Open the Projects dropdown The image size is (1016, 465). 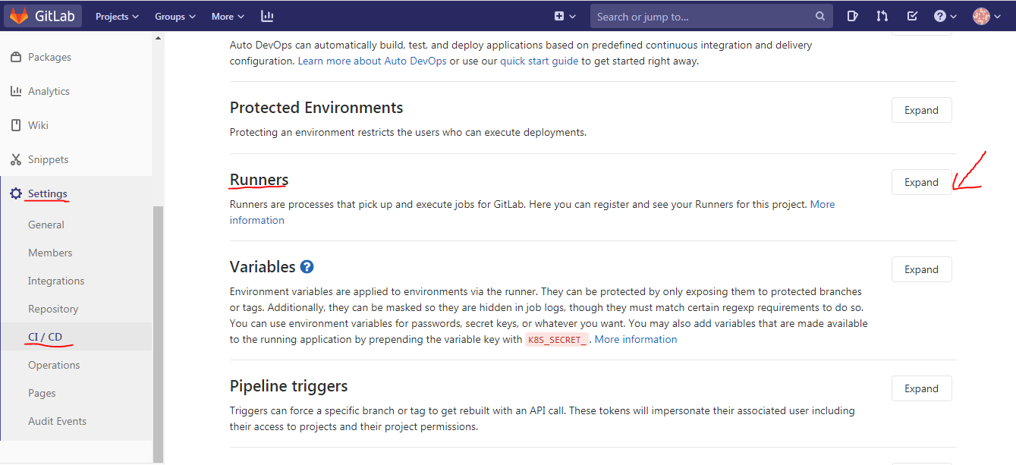click(116, 15)
